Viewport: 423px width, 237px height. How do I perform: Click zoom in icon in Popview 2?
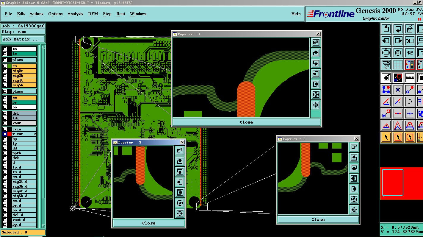coord(354,210)
